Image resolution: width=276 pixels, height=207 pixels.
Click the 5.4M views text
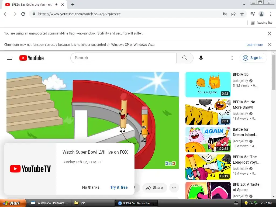(241, 86)
